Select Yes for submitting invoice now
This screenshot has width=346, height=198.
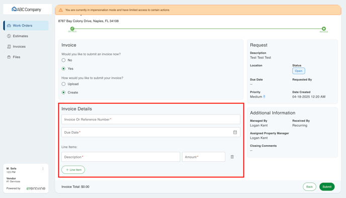63,68
